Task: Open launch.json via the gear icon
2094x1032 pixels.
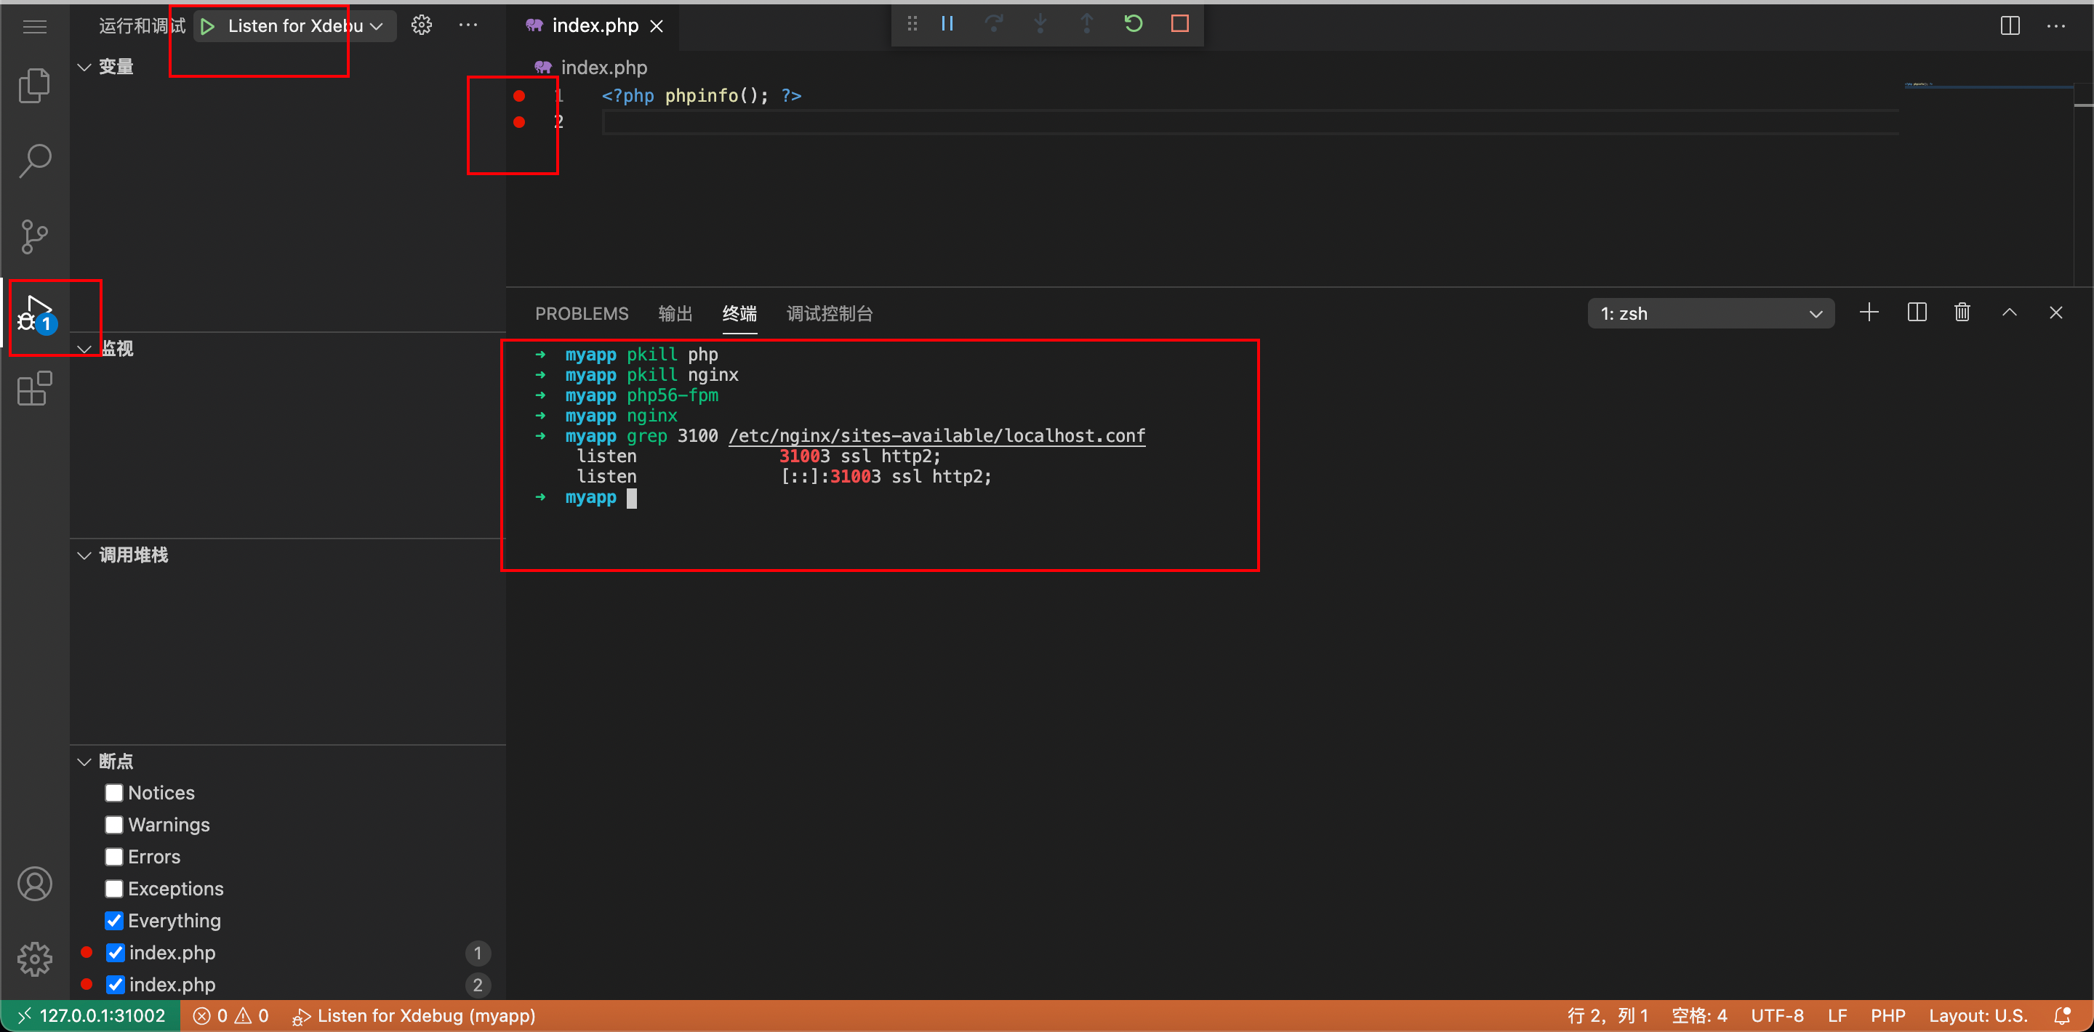Action: pos(421,25)
